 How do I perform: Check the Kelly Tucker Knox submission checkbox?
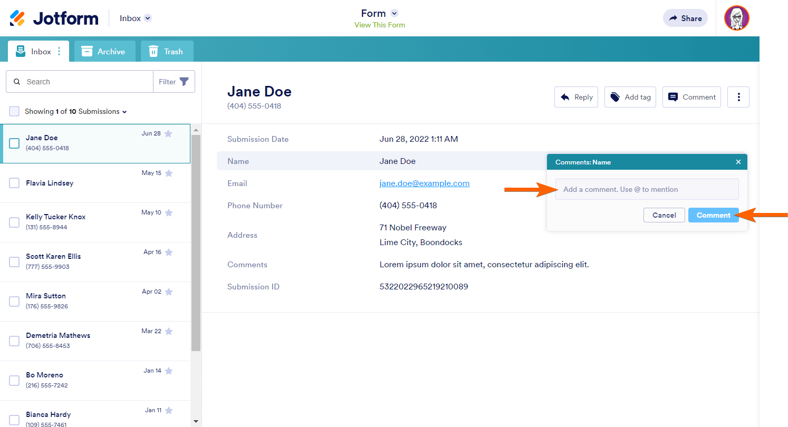coord(14,222)
